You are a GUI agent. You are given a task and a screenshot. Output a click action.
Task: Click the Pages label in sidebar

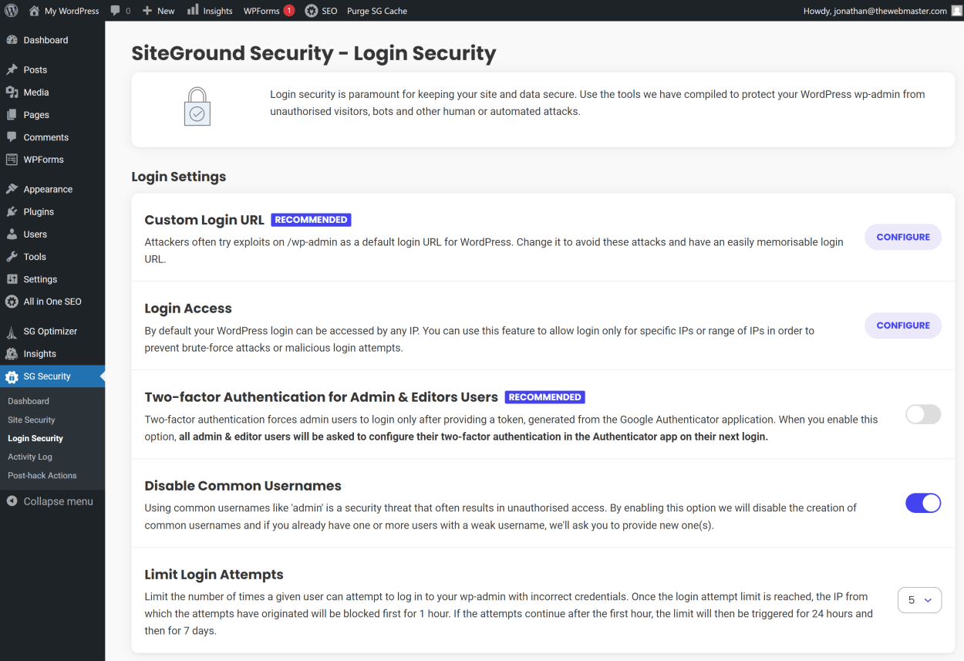coord(36,114)
